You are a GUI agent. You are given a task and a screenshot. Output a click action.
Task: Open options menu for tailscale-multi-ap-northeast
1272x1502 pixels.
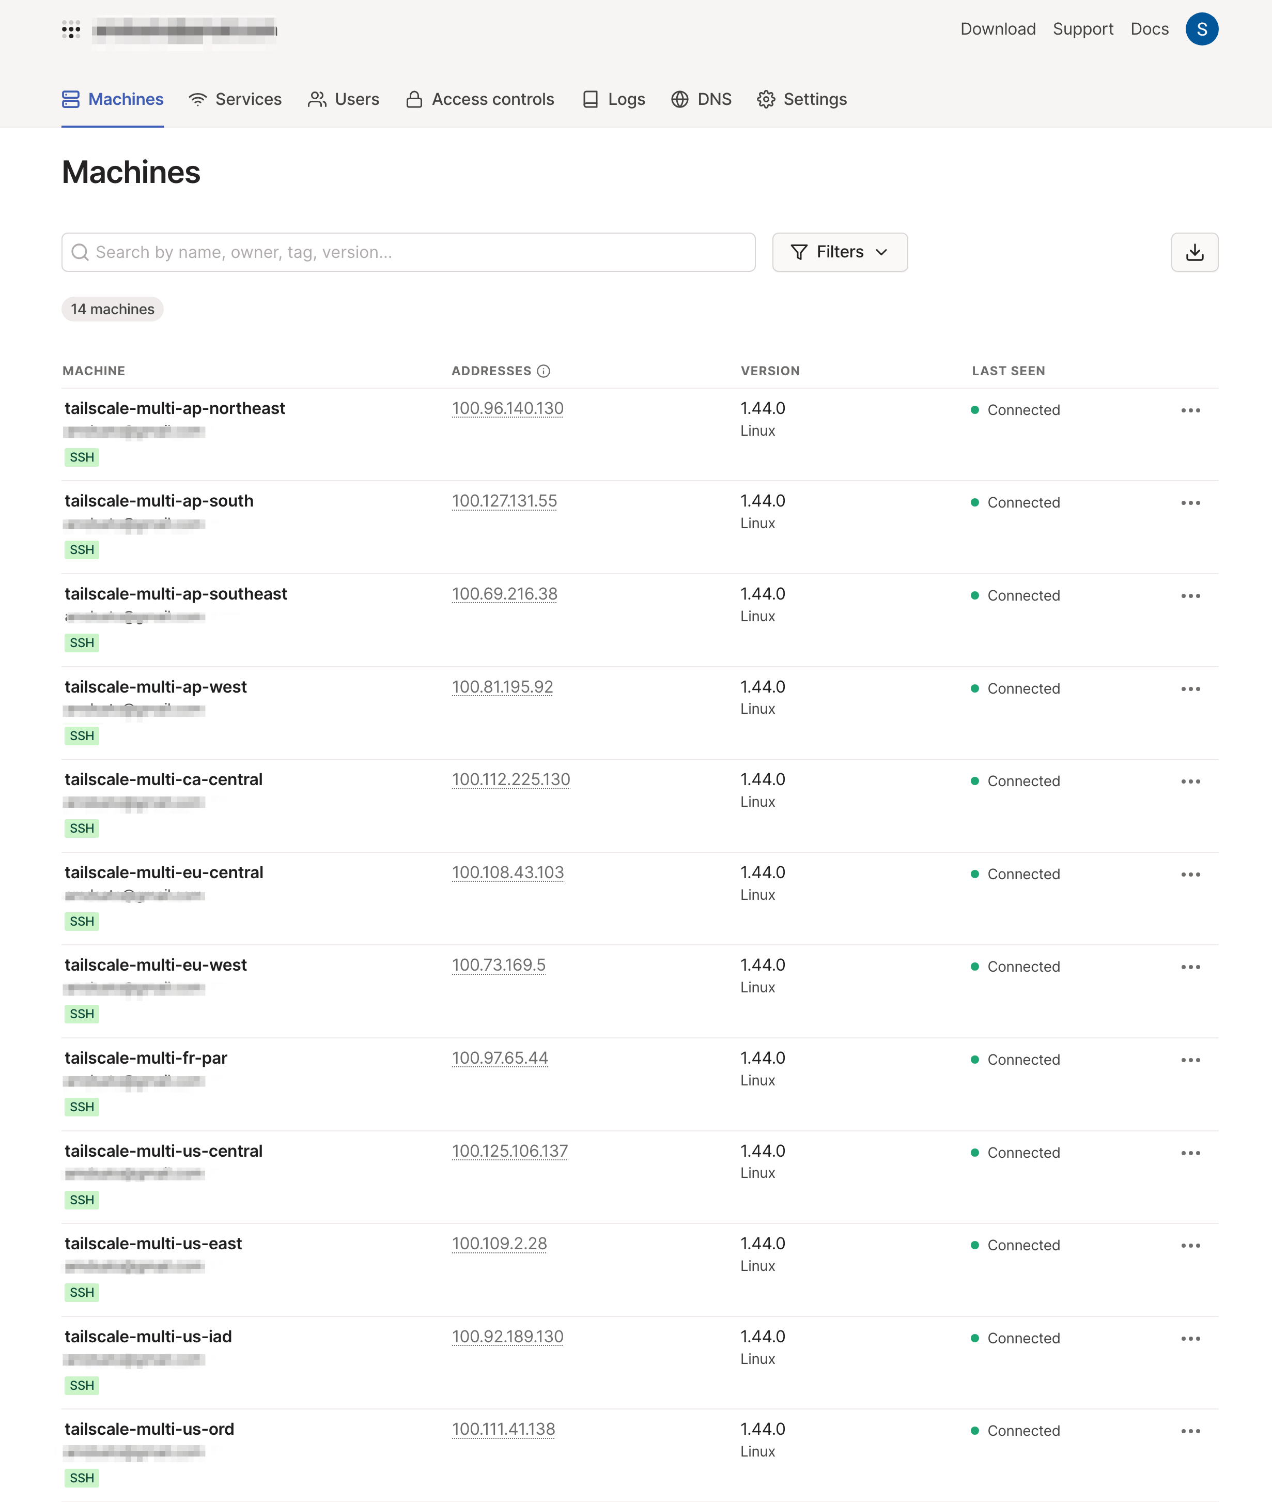pos(1190,410)
